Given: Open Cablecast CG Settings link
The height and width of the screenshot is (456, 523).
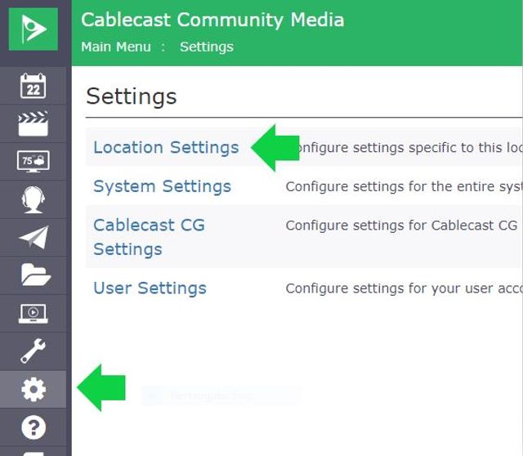Looking at the screenshot, I should click(149, 237).
